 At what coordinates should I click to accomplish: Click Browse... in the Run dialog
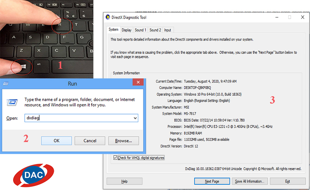pyautogui.click(x=124, y=141)
